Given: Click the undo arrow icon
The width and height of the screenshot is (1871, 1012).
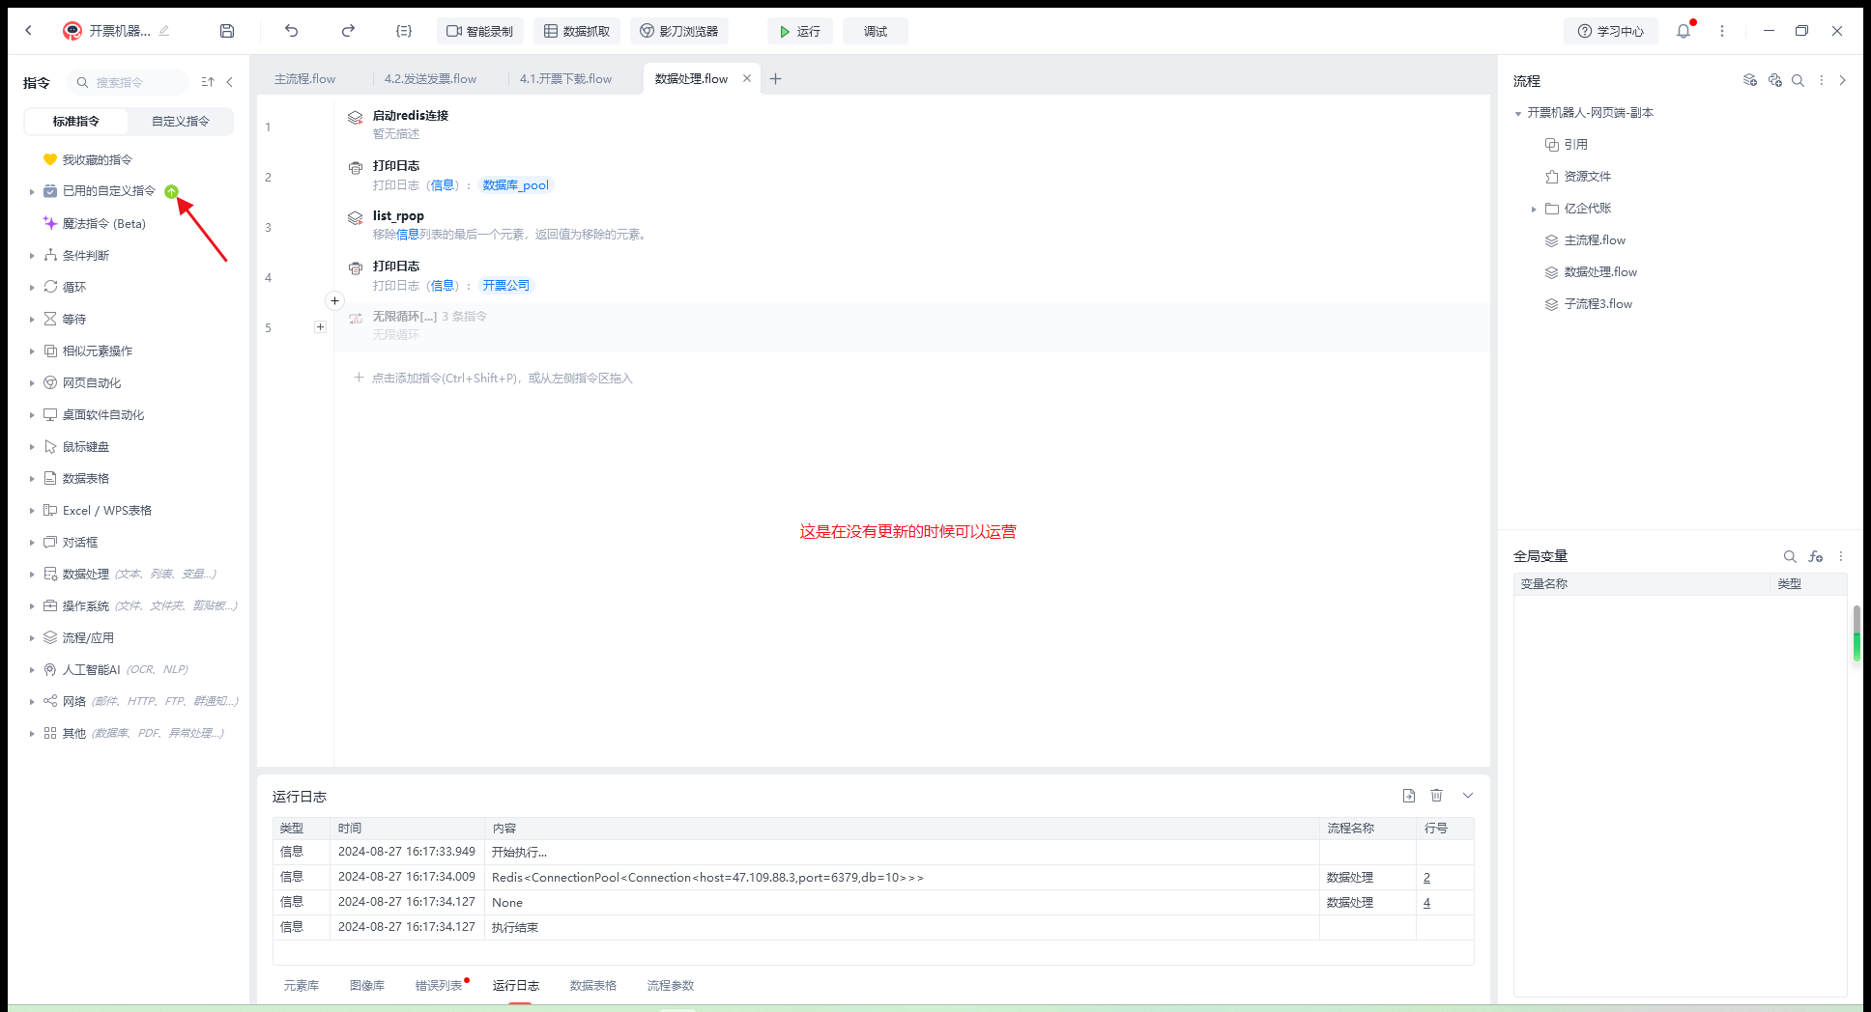Looking at the screenshot, I should (291, 31).
